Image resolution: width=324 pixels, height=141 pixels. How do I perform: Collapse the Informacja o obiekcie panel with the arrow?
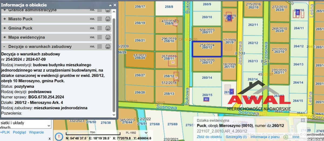click(x=110, y=5)
